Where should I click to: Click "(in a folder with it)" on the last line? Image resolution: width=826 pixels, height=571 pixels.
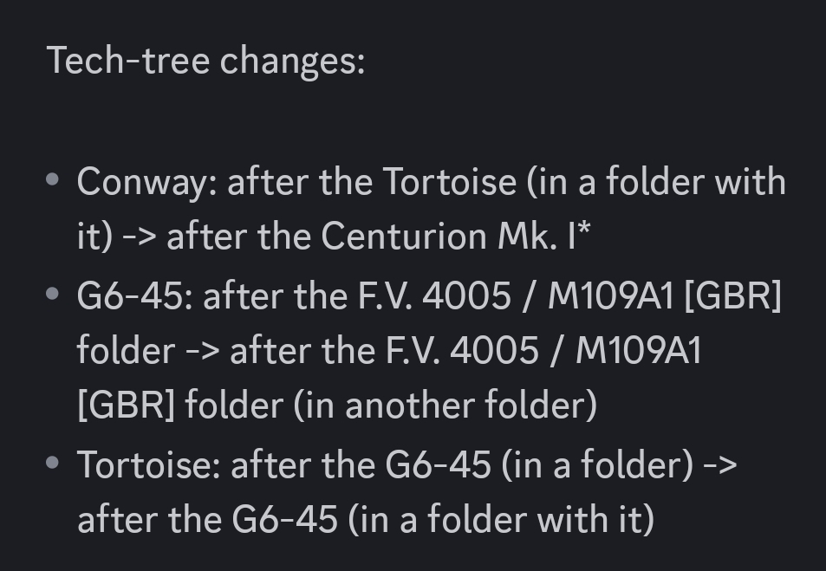(x=501, y=520)
